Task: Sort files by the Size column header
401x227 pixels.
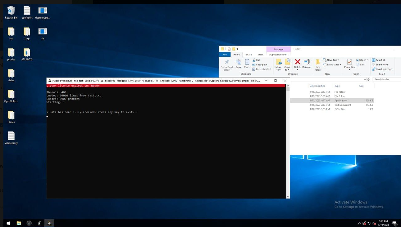Action: [361, 86]
